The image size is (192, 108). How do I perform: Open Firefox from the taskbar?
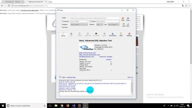tap(68, 106)
